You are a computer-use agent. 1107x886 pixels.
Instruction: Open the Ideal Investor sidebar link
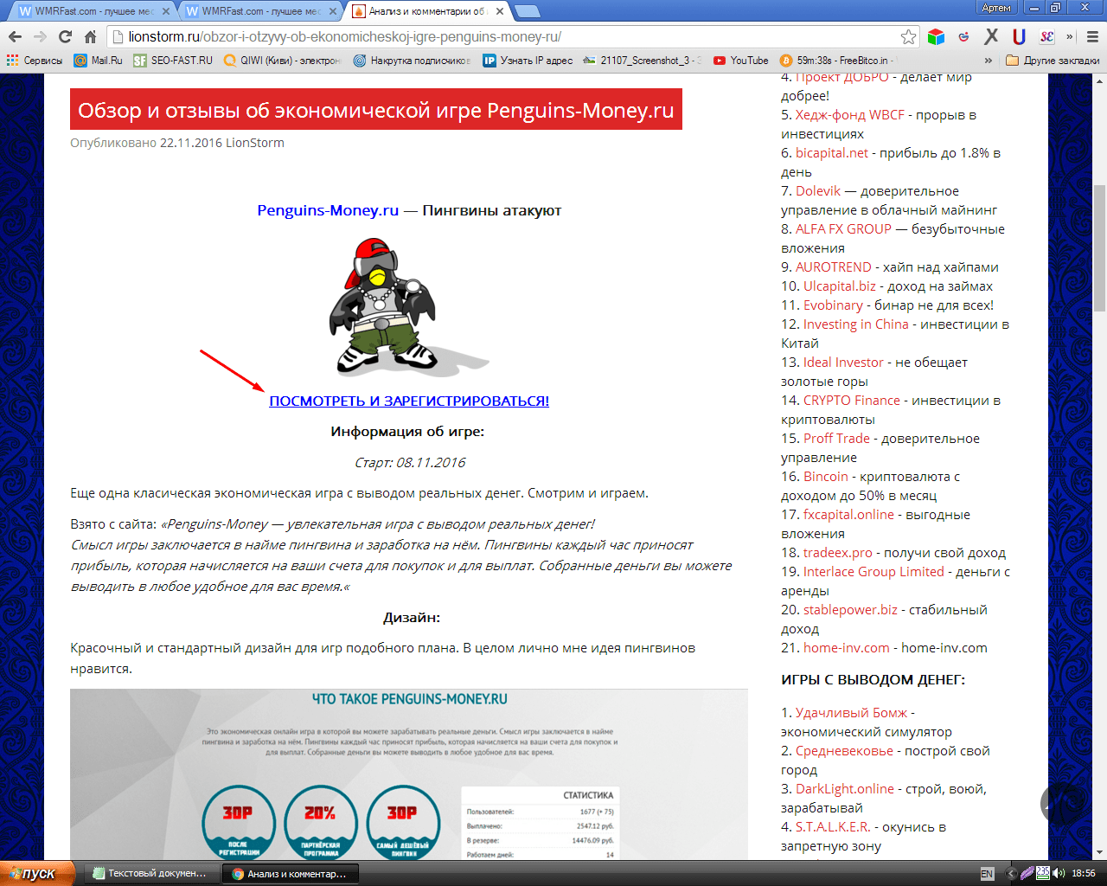[843, 362]
